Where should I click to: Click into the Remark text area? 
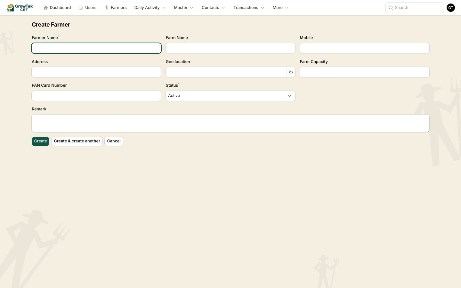(230, 124)
